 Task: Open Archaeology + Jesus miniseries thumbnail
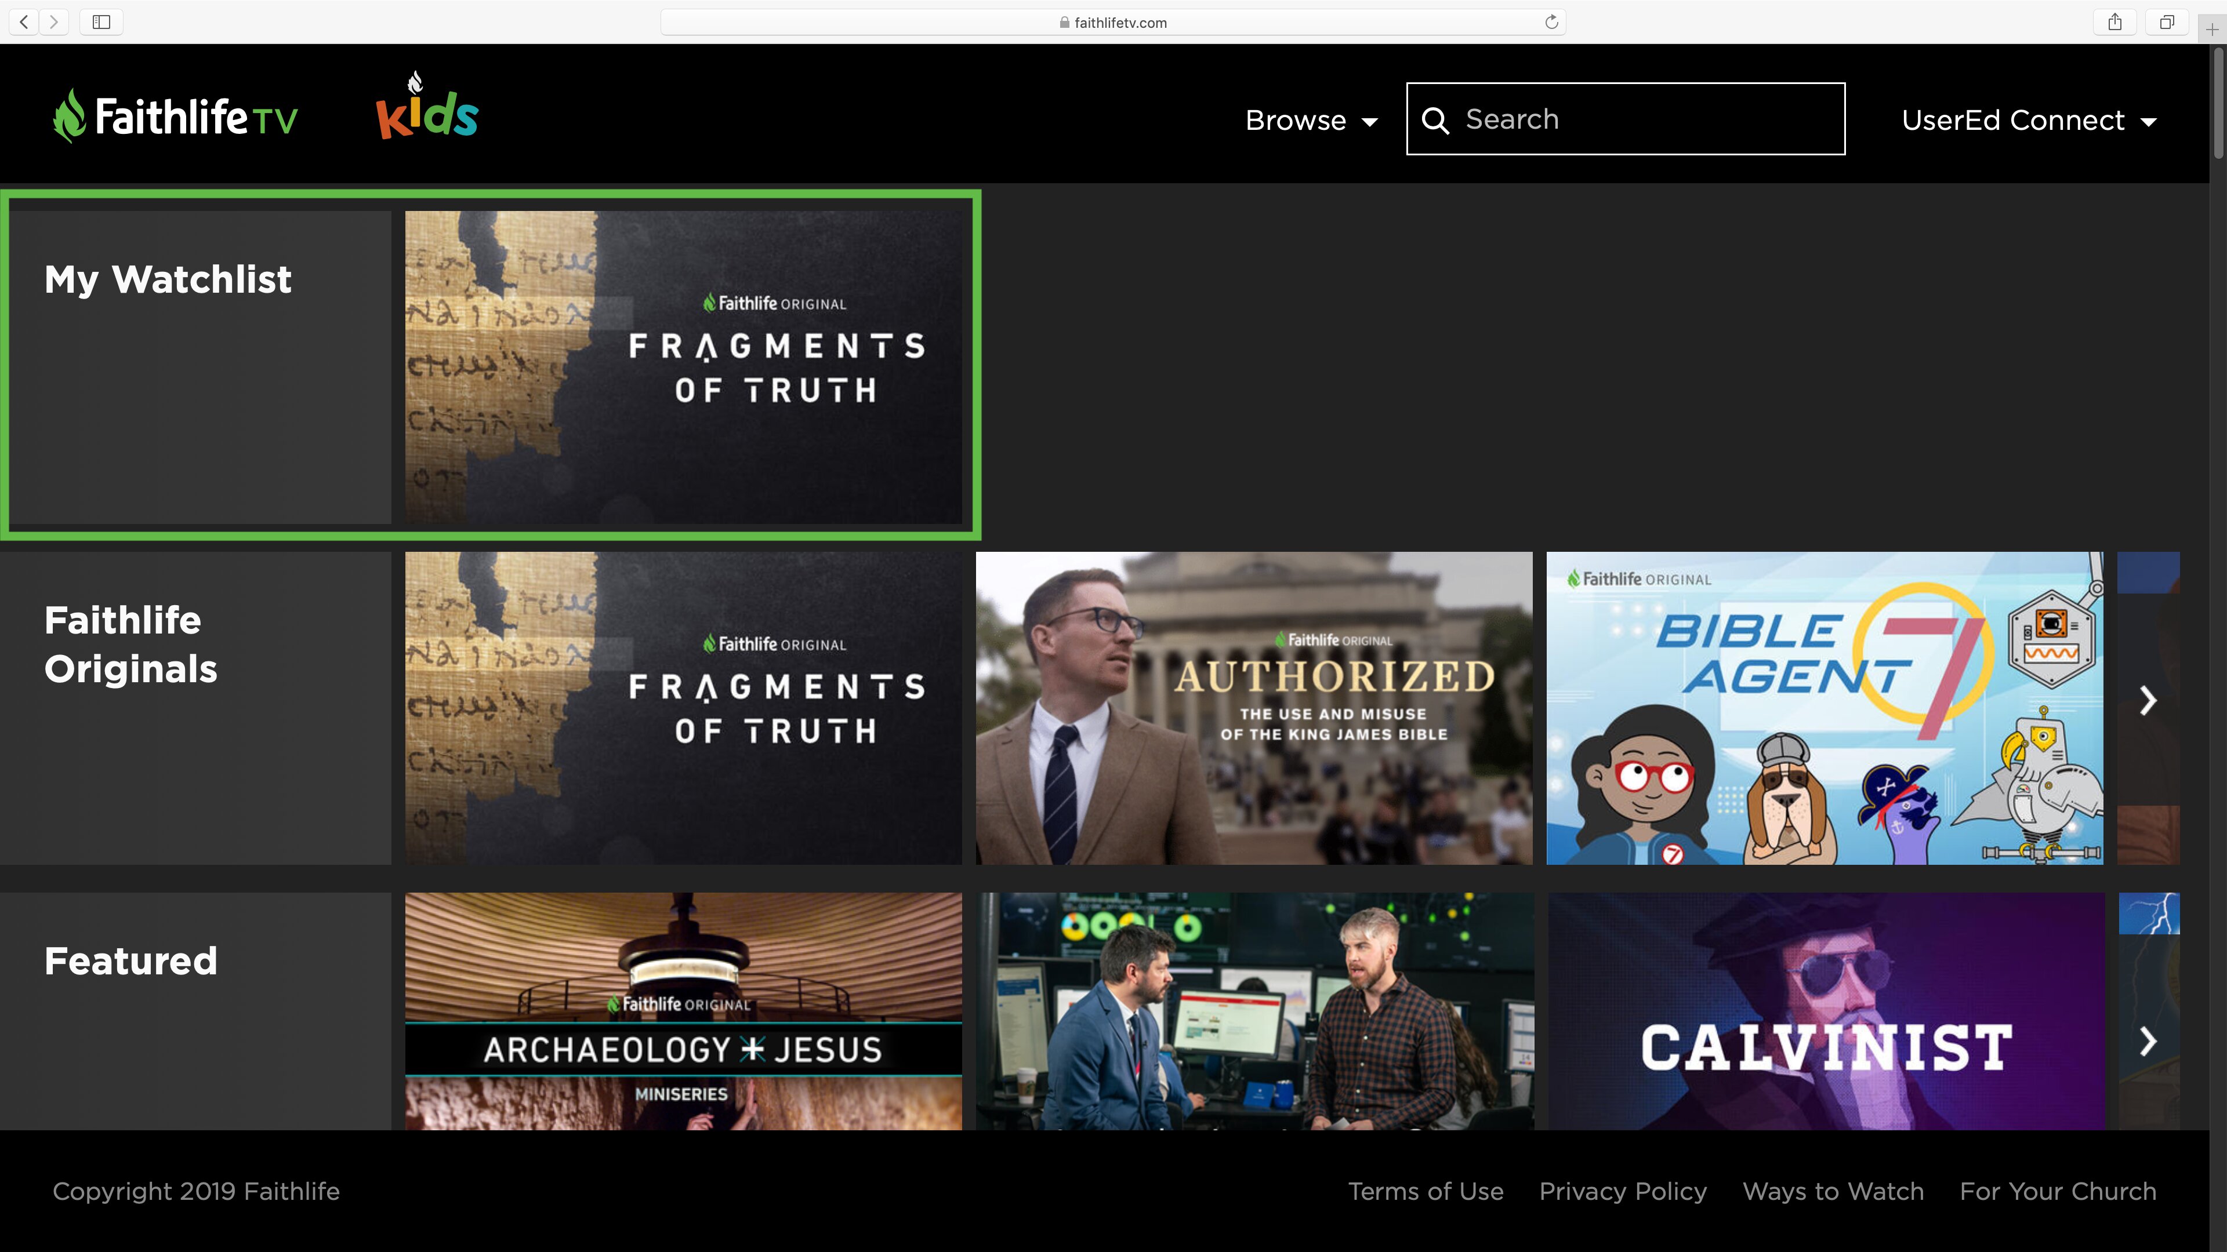coord(683,1011)
